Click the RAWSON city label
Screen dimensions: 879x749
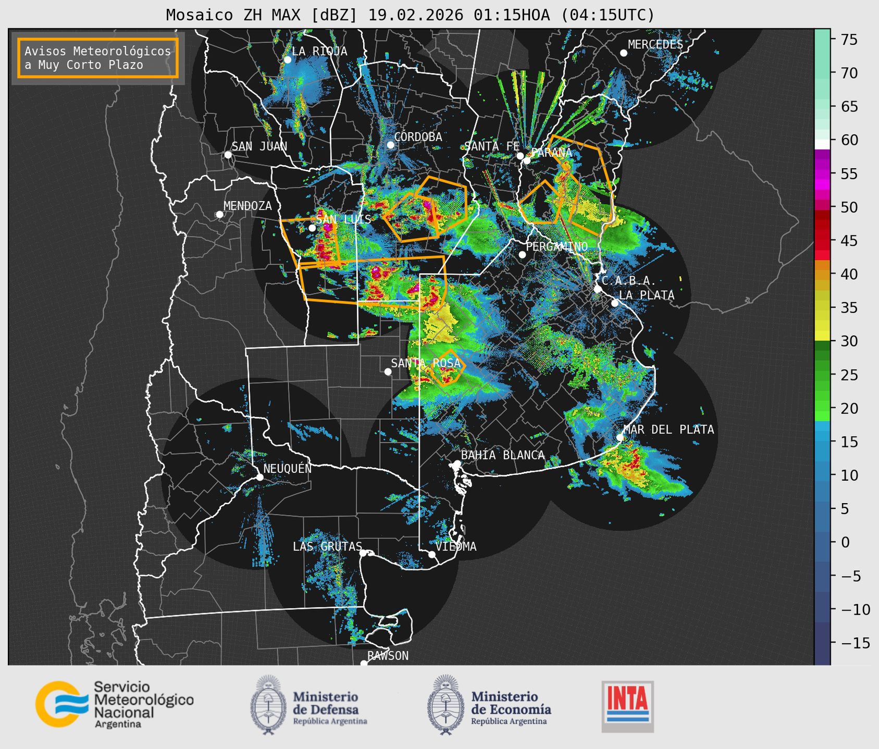coord(388,656)
